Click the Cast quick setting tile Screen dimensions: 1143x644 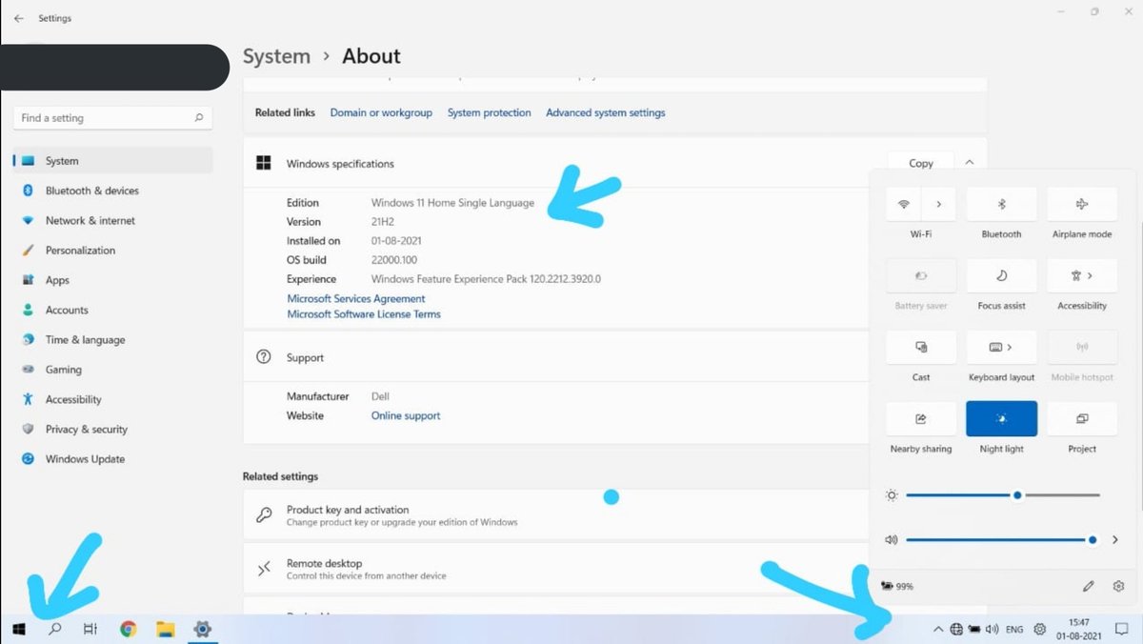[x=921, y=347]
